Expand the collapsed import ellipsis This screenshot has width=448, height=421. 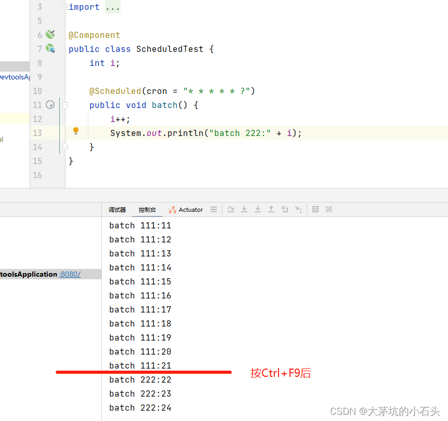pos(113,7)
